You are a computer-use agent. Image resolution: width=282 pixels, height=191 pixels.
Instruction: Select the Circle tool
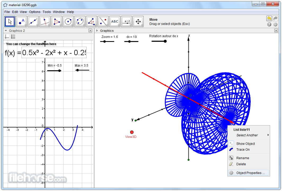(68, 21)
